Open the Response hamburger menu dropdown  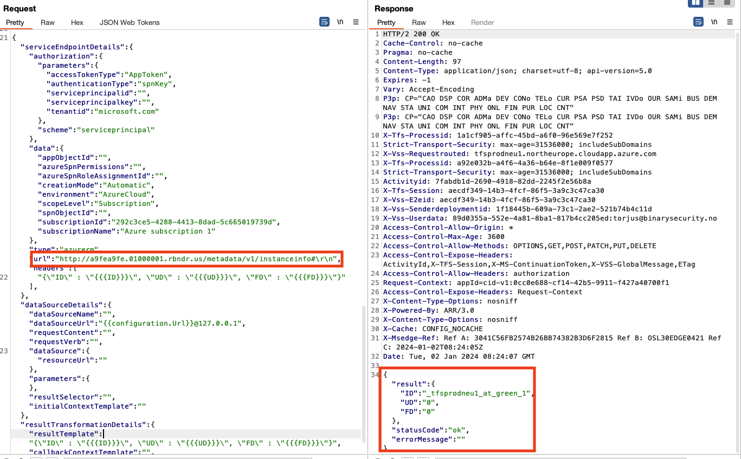[x=730, y=22]
